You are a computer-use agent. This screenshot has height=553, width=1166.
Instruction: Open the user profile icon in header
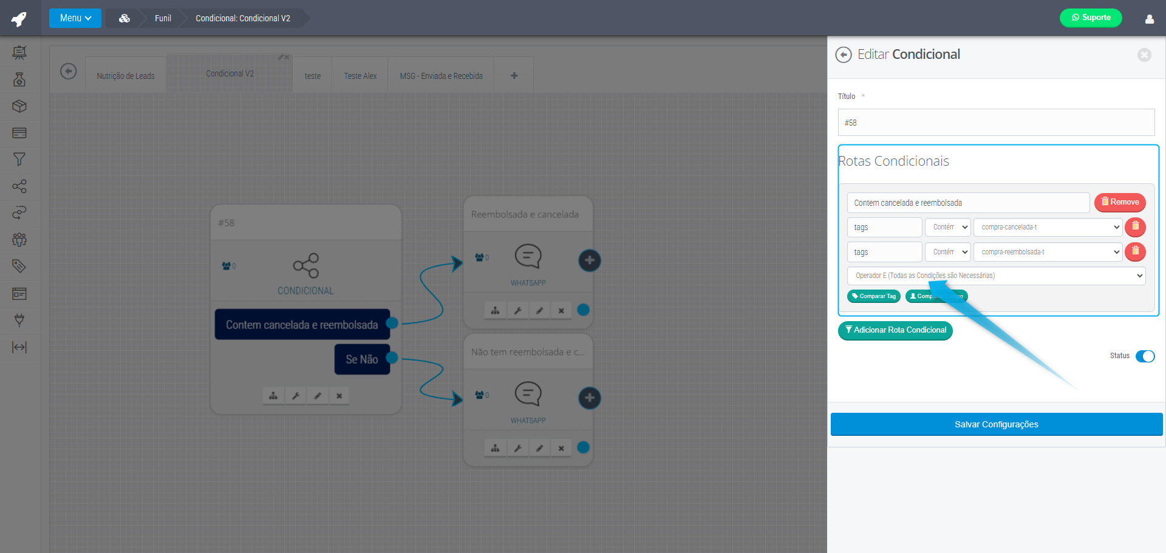[1149, 19]
